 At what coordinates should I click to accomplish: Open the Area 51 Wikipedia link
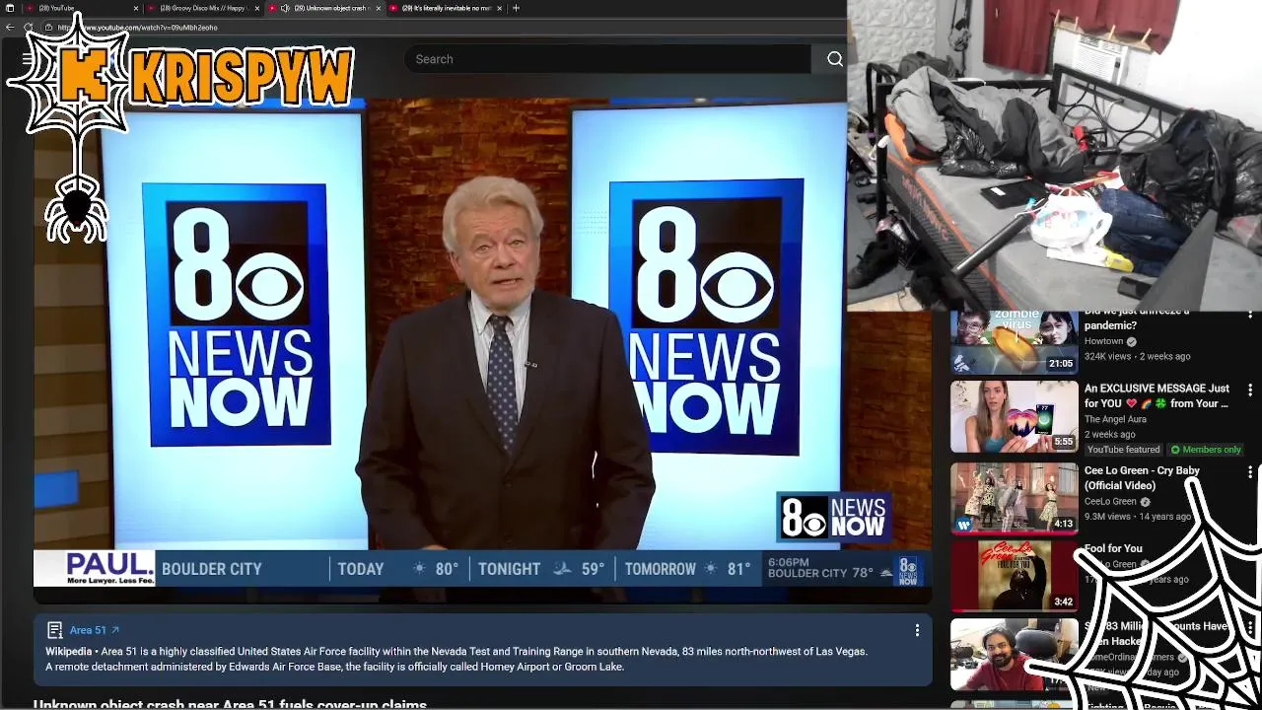coord(94,630)
